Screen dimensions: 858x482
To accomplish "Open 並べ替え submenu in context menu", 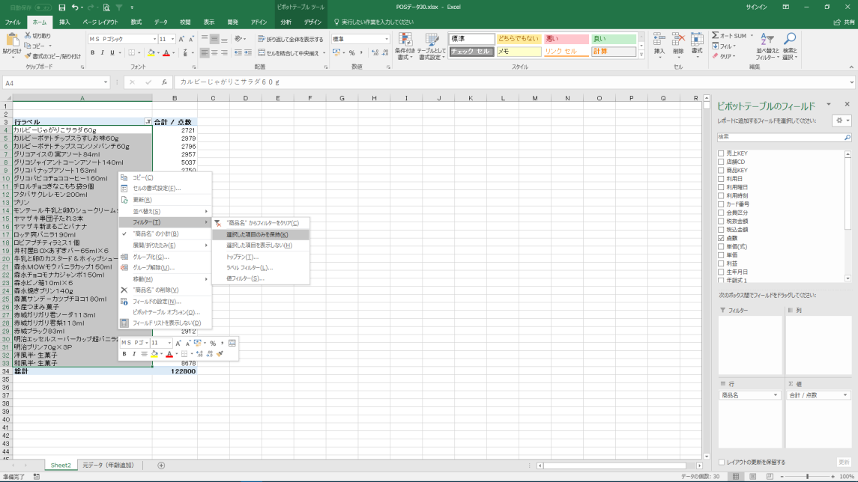I will coord(166,212).
